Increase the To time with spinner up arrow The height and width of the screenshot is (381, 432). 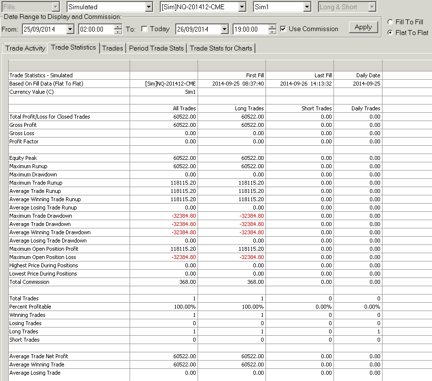[x=272, y=27]
